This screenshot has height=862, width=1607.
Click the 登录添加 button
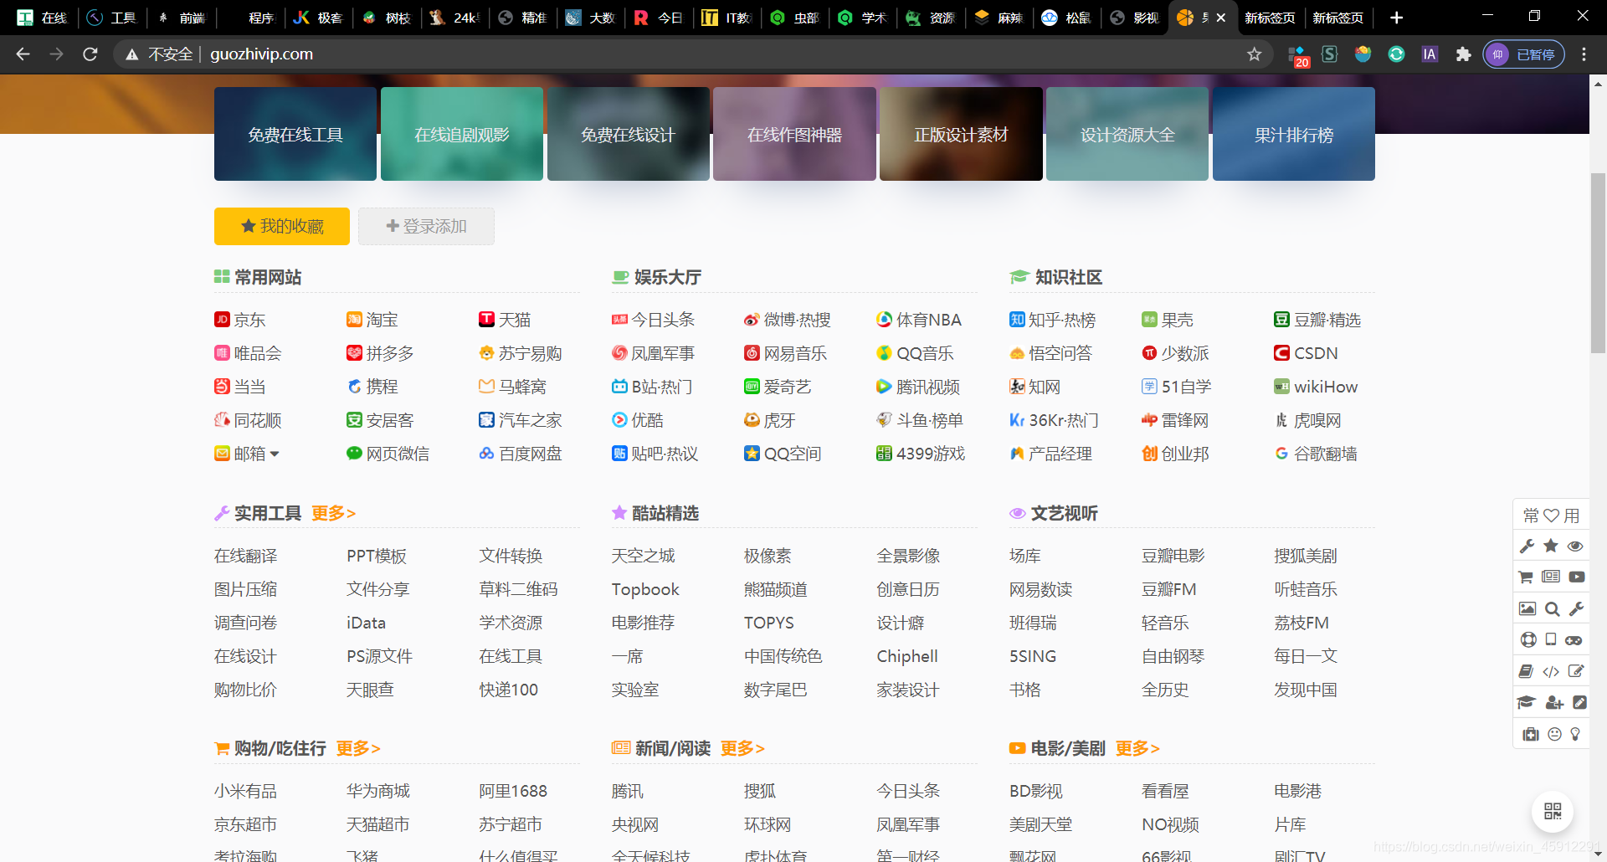[426, 226]
